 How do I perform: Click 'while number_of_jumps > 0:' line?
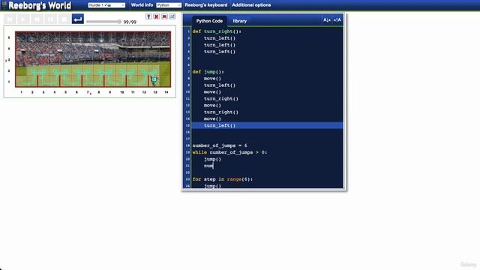(229, 152)
